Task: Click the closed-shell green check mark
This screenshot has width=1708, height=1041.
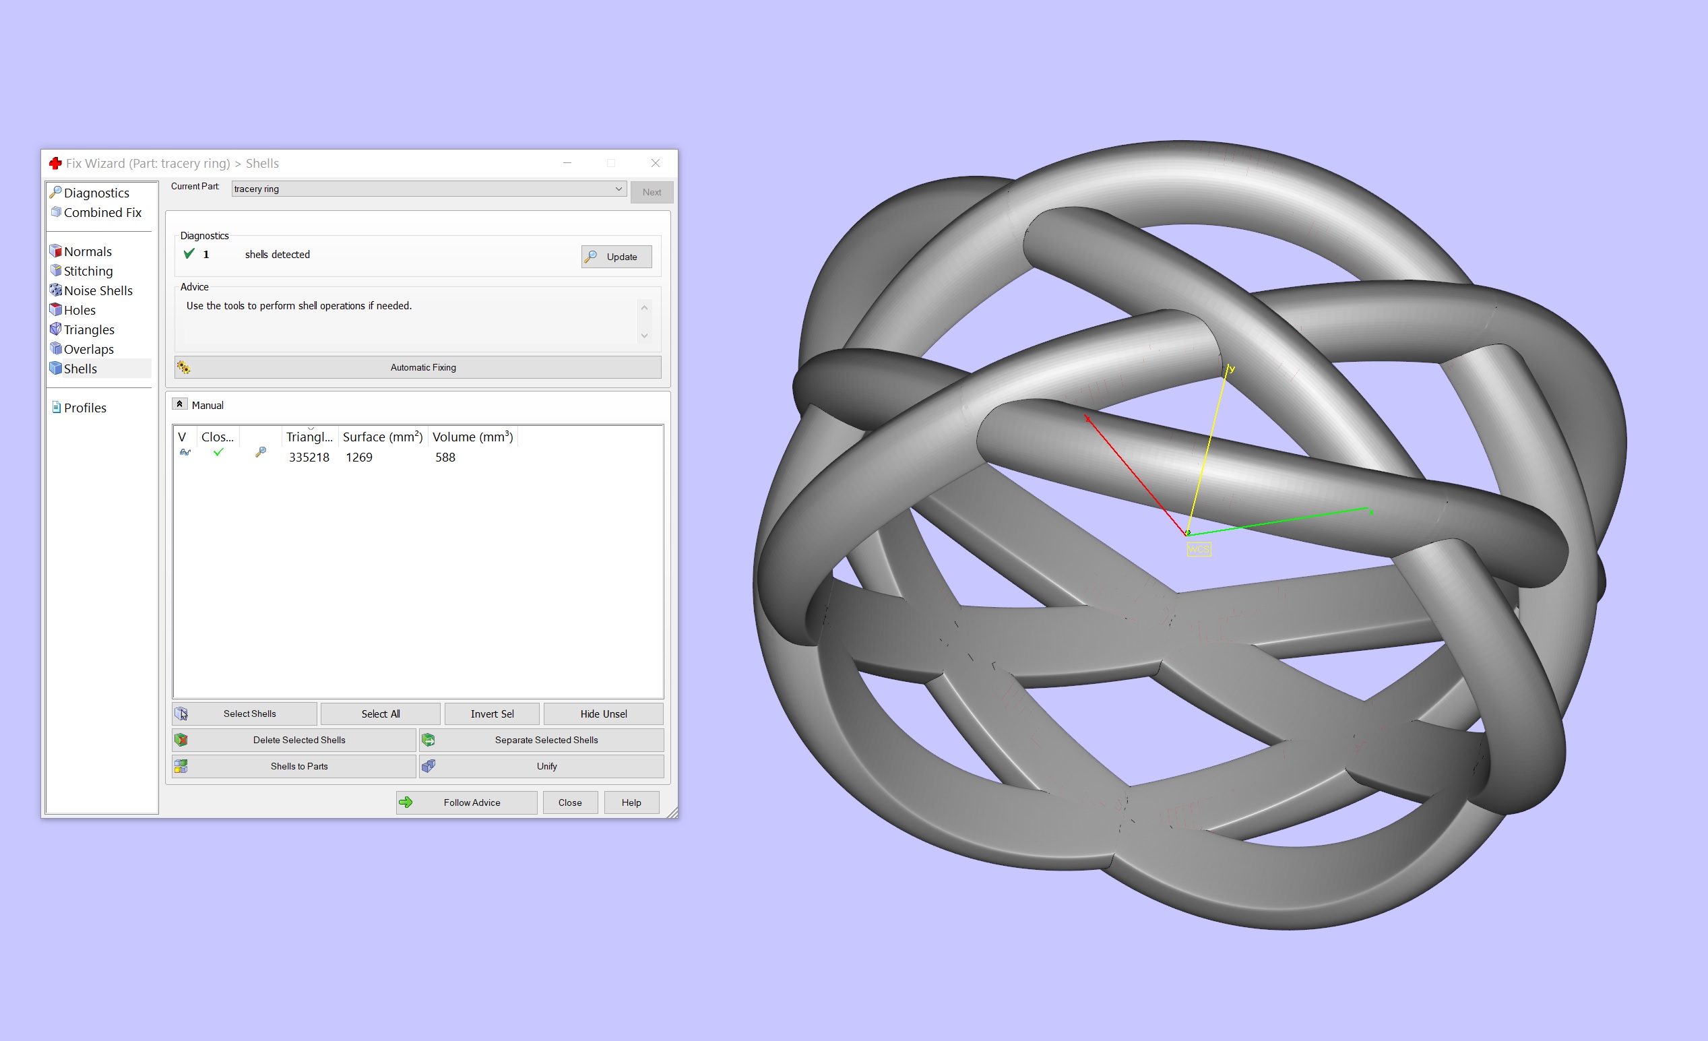Action: tap(218, 452)
